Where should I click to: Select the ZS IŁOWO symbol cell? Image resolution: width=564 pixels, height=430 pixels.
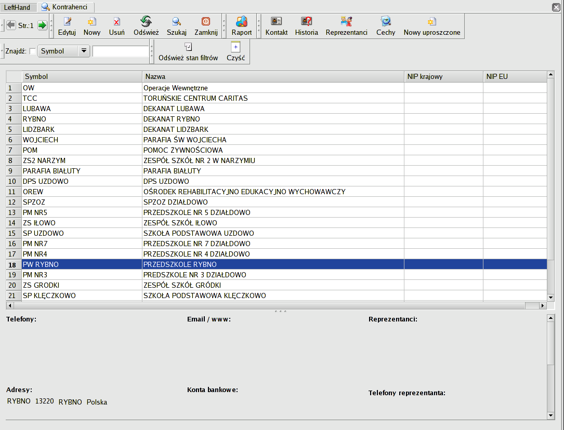coord(82,223)
